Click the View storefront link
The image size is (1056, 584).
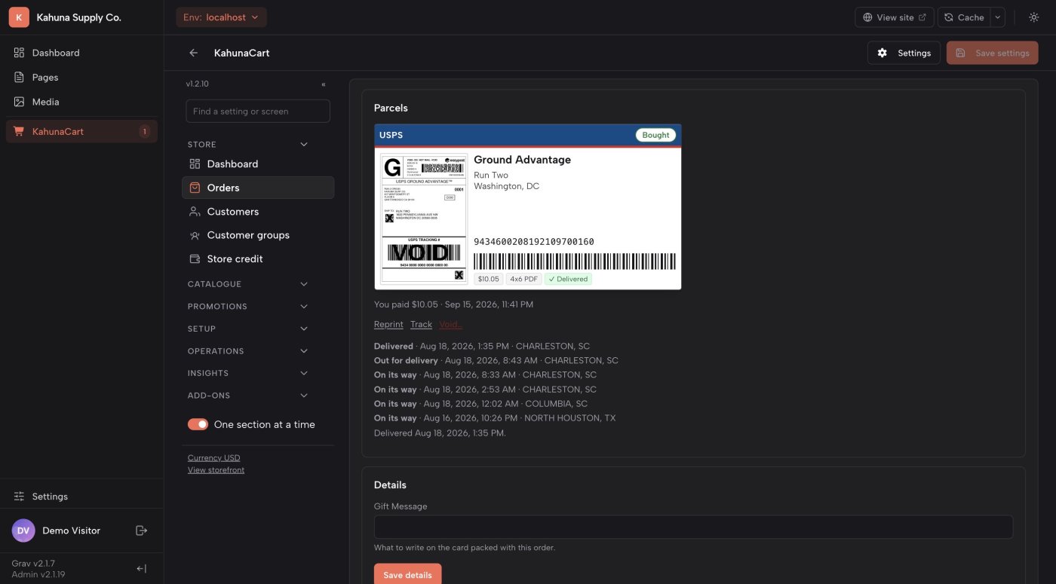[216, 469]
